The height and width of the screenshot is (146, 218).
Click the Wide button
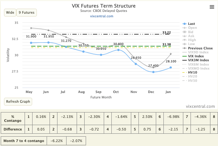coord(10,13)
